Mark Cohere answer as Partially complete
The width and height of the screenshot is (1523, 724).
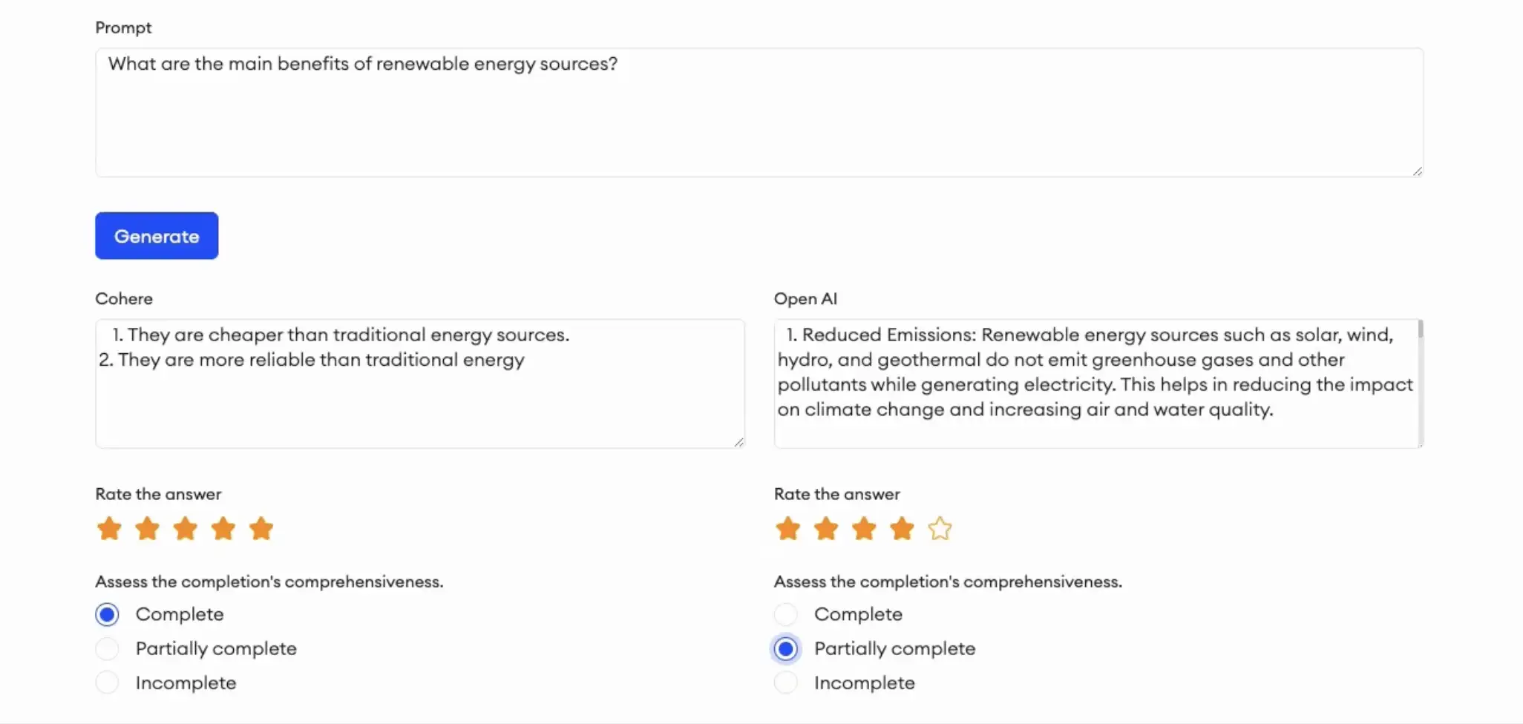pyautogui.click(x=108, y=648)
